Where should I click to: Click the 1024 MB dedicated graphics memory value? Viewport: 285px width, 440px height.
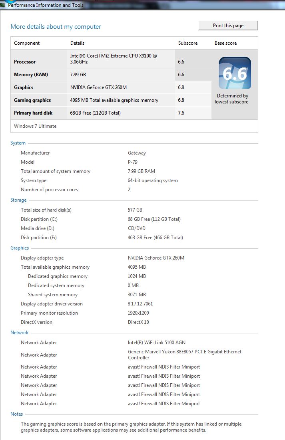pos(137,276)
